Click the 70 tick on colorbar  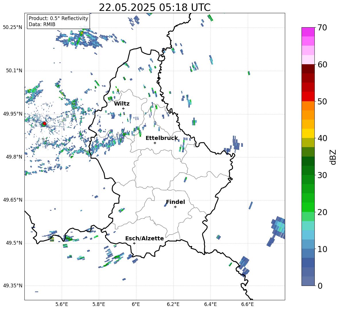pyautogui.click(x=322, y=28)
